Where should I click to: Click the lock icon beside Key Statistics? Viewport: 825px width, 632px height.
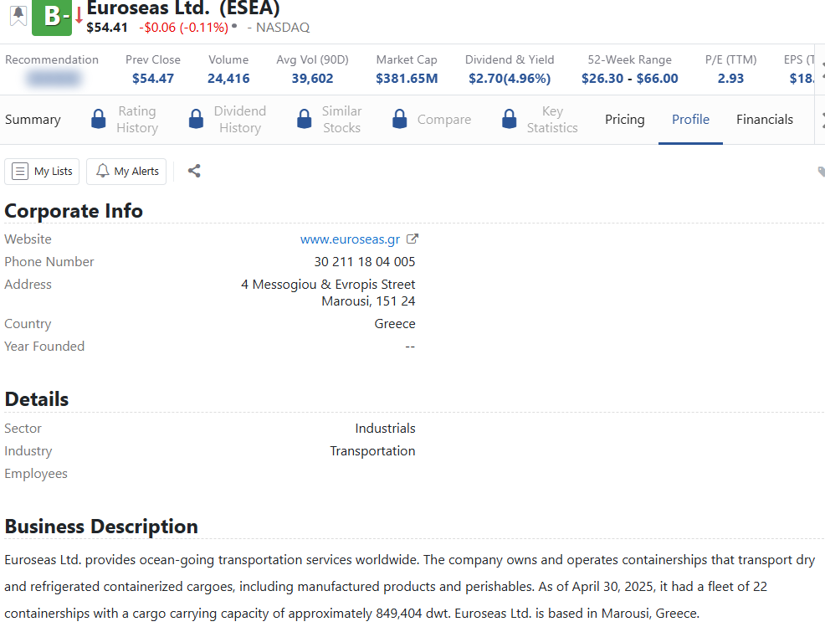coord(509,120)
